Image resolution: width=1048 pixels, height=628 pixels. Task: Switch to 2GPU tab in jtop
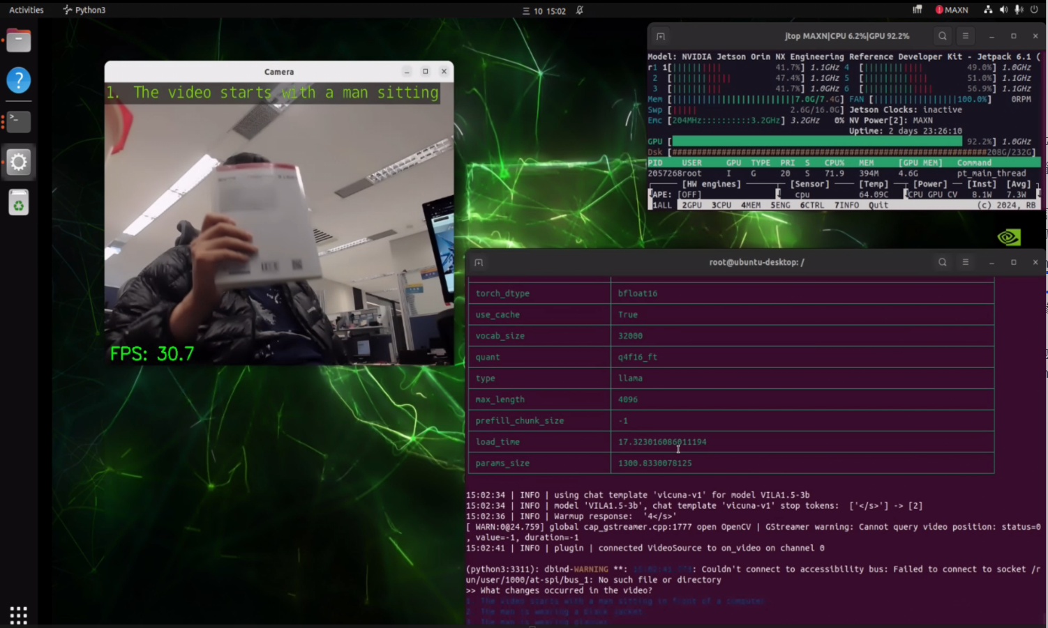point(691,206)
